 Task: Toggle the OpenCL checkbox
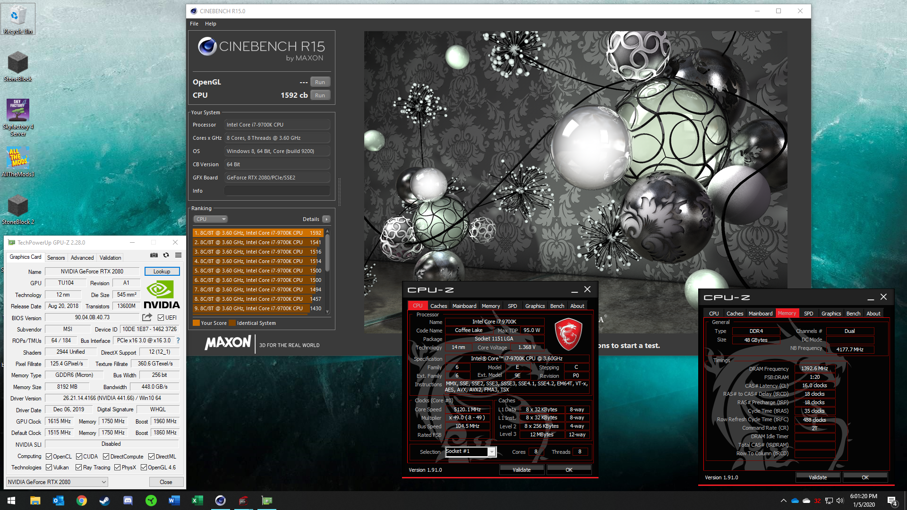pos(49,457)
